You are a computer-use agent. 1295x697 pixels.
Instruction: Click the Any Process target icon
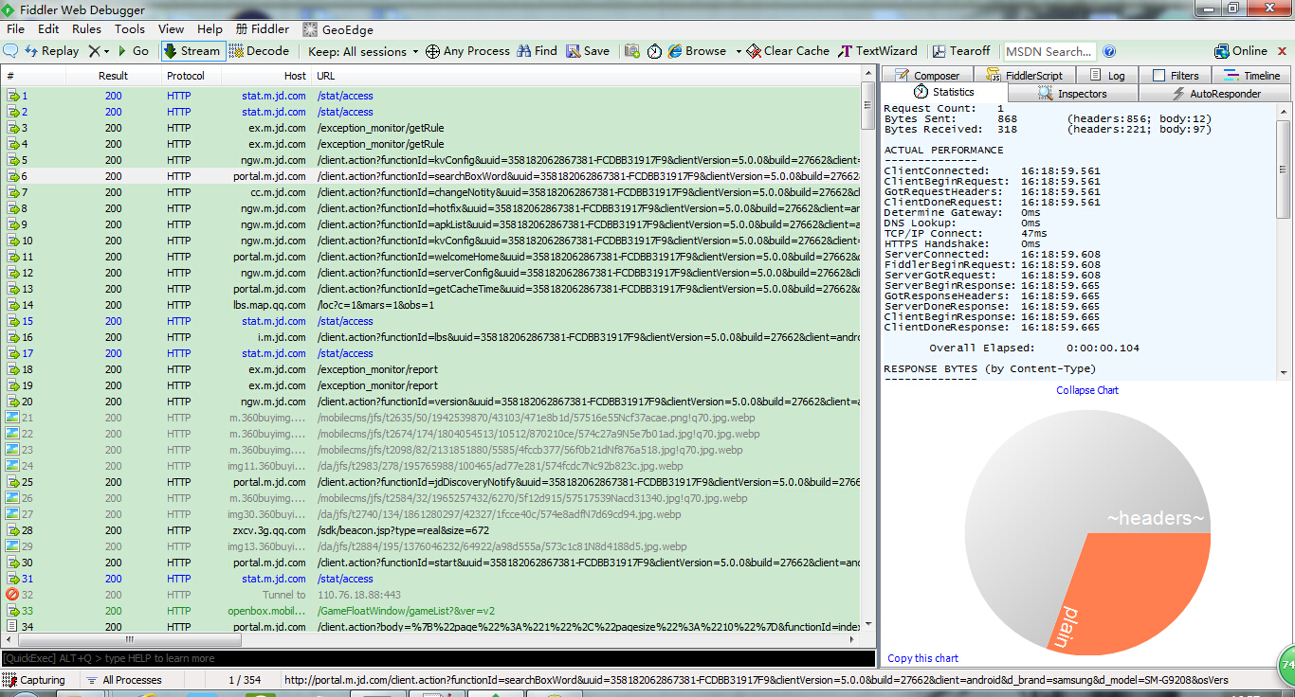click(432, 51)
